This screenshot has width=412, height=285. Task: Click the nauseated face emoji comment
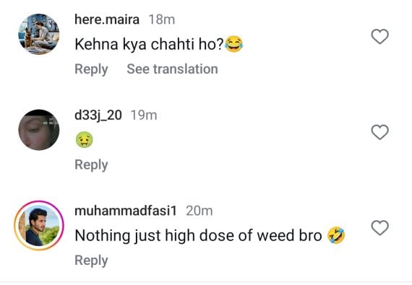(x=84, y=139)
